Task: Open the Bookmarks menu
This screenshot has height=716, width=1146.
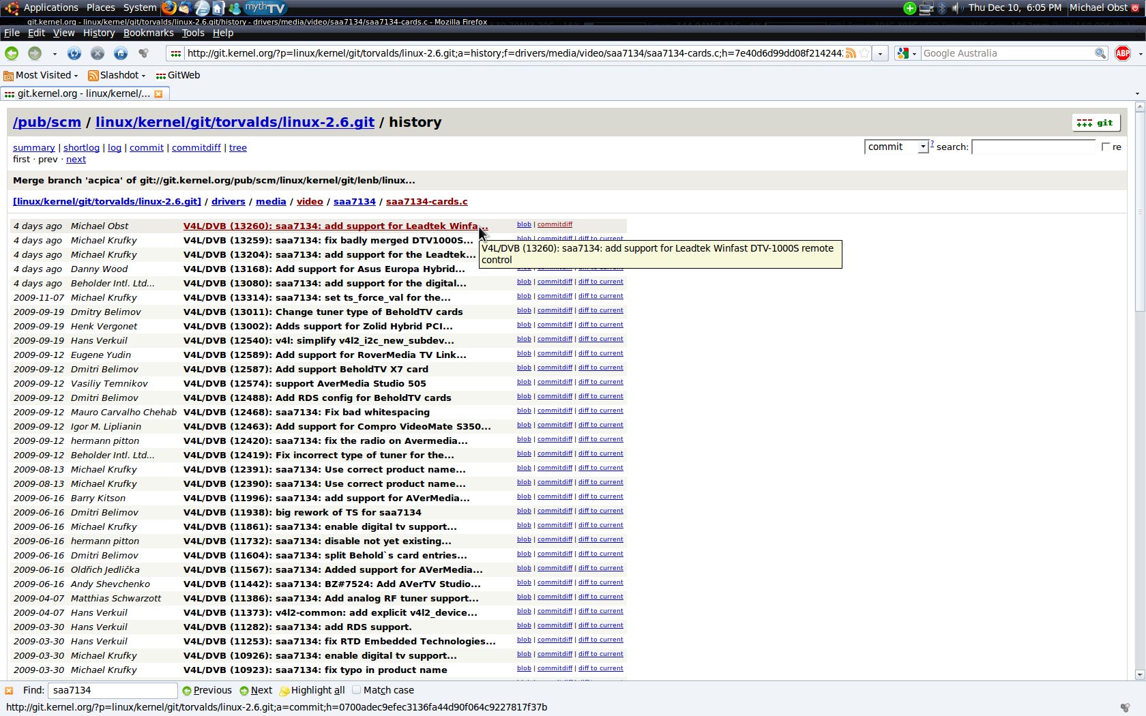Action: click(x=148, y=33)
